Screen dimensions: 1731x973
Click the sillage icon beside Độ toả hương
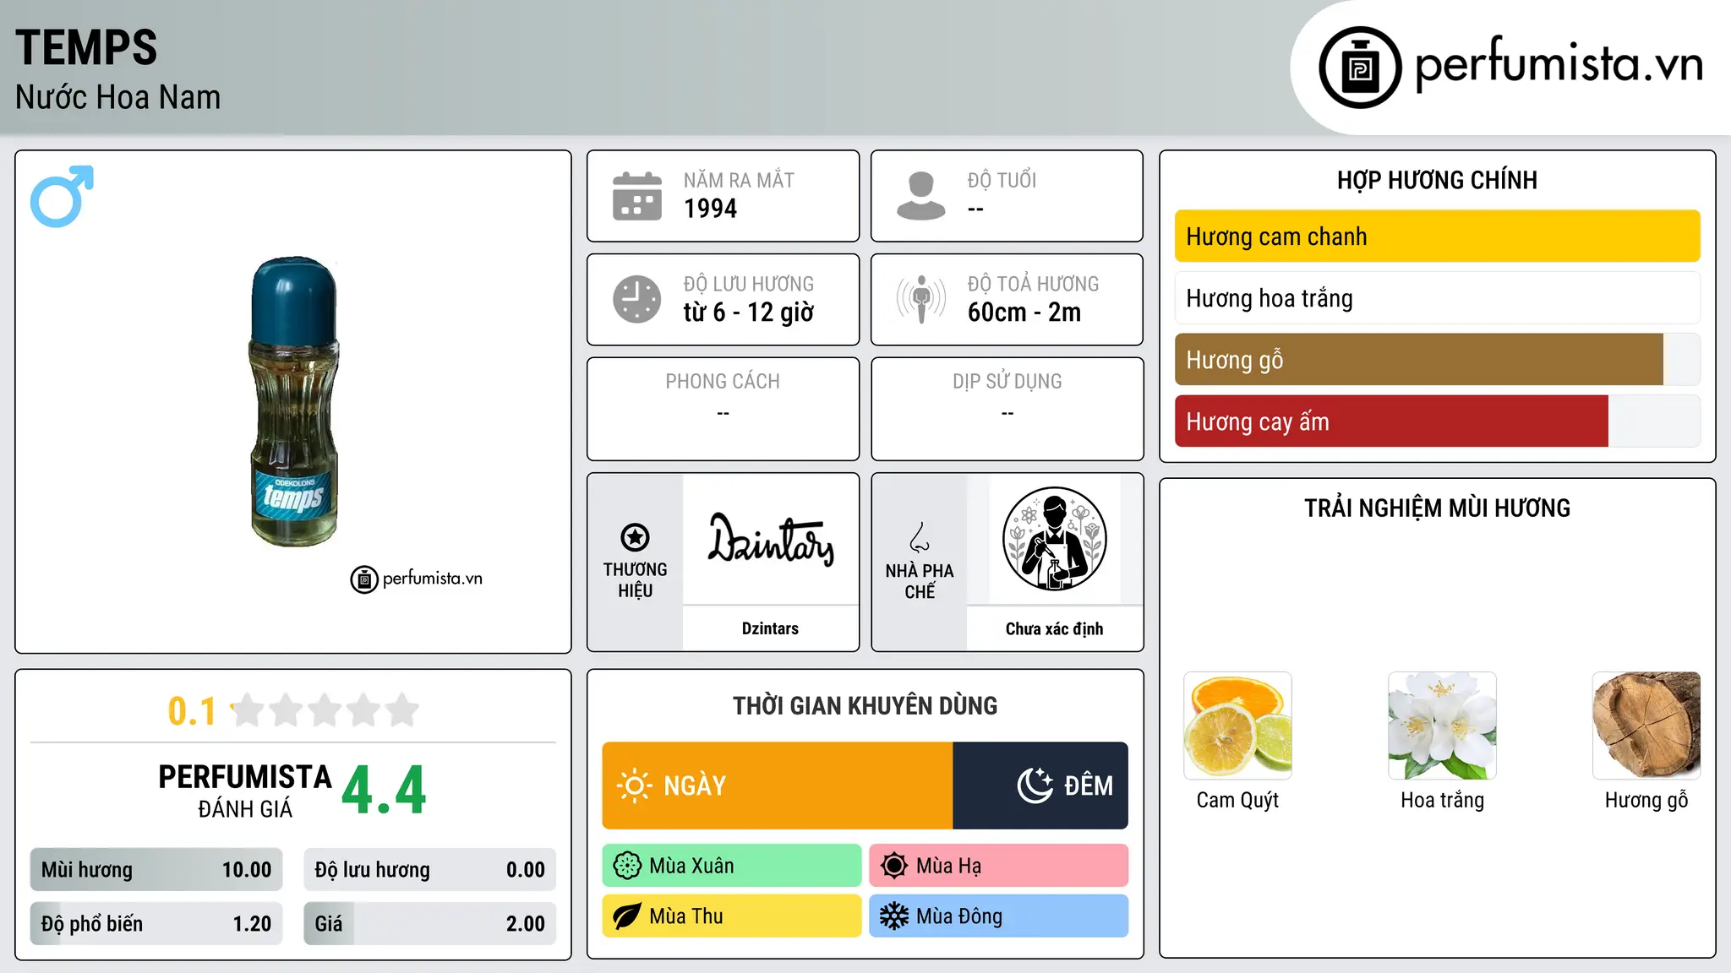[921, 299]
